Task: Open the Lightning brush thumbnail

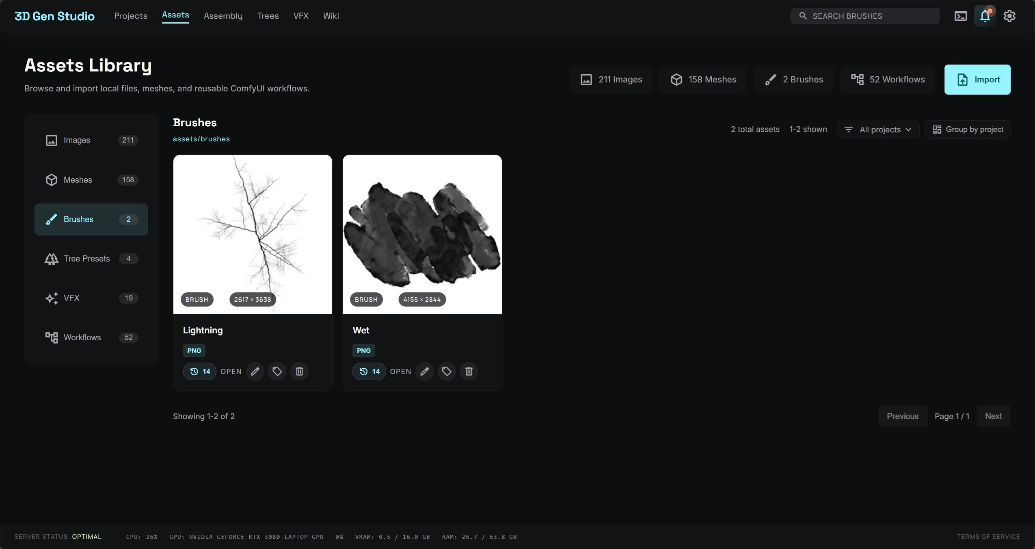Action: click(x=253, y=234)
